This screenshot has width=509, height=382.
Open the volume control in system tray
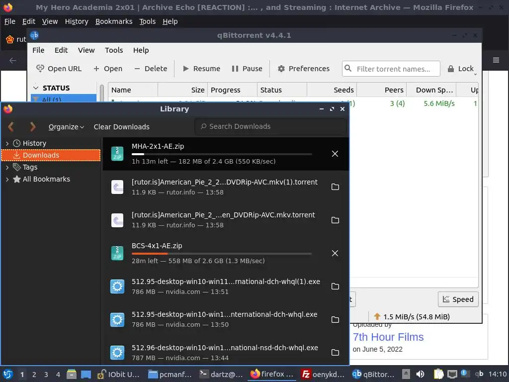pos(420,374)
